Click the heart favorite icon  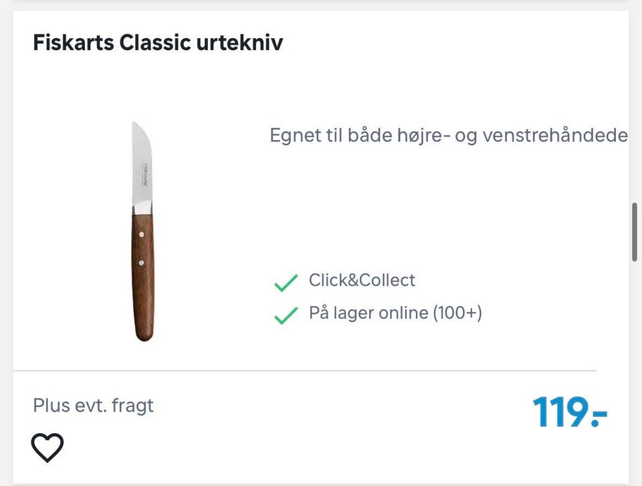[48, 447]
